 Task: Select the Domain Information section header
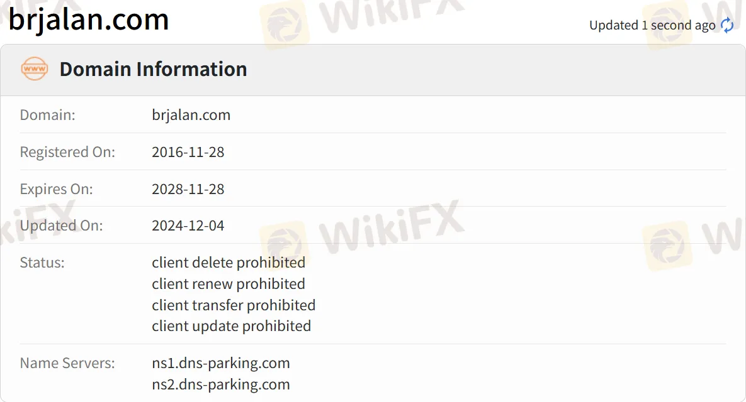coord(153,69)
